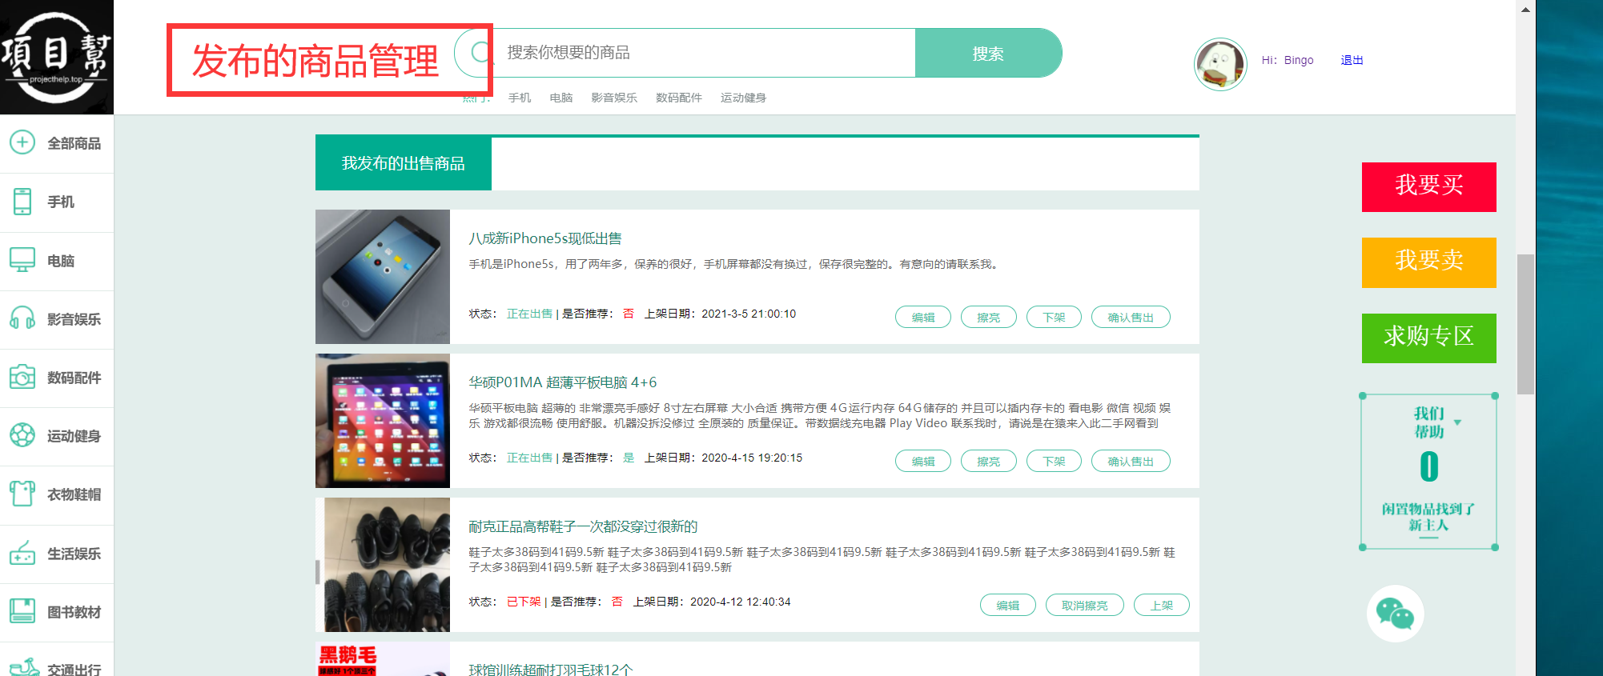Click 下架 for the 华硕 tablet listing
This screenshot has height=676, width=1603.
[1054, 461]
